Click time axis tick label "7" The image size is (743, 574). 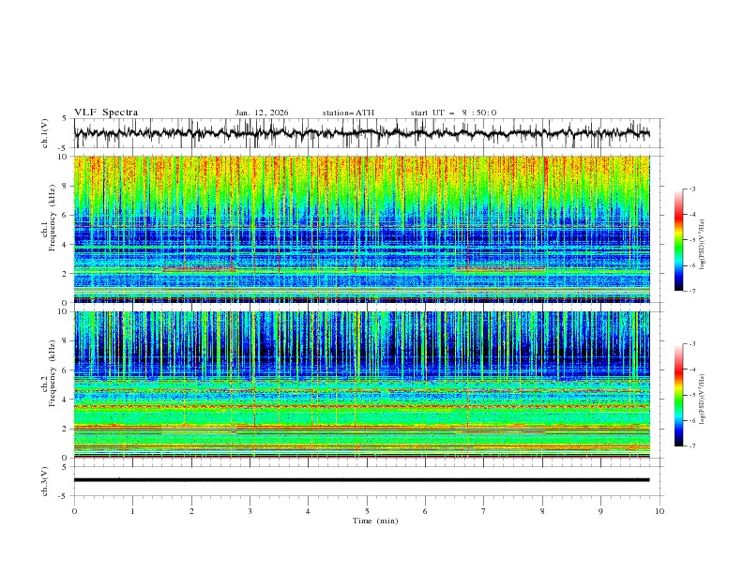pyautogui.click(x=484, y=511)
